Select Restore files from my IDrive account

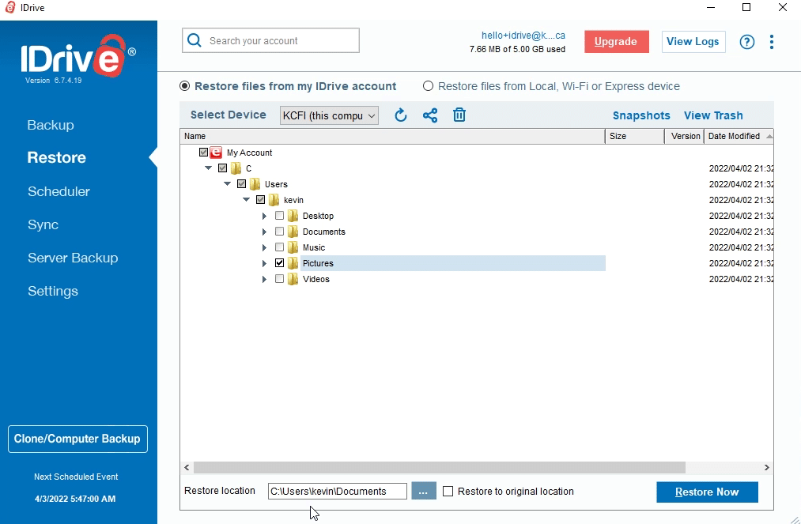tap(184, 86)
